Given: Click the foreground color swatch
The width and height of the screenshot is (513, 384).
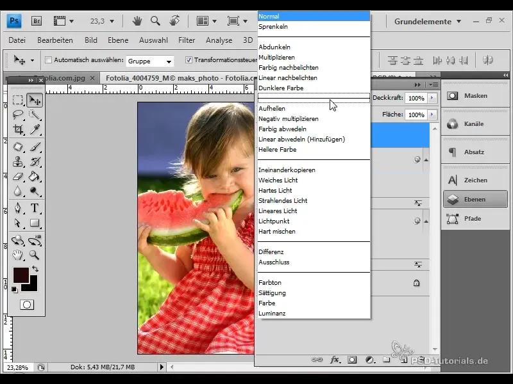Looking at the screenshot, I should tap(21, 275).
